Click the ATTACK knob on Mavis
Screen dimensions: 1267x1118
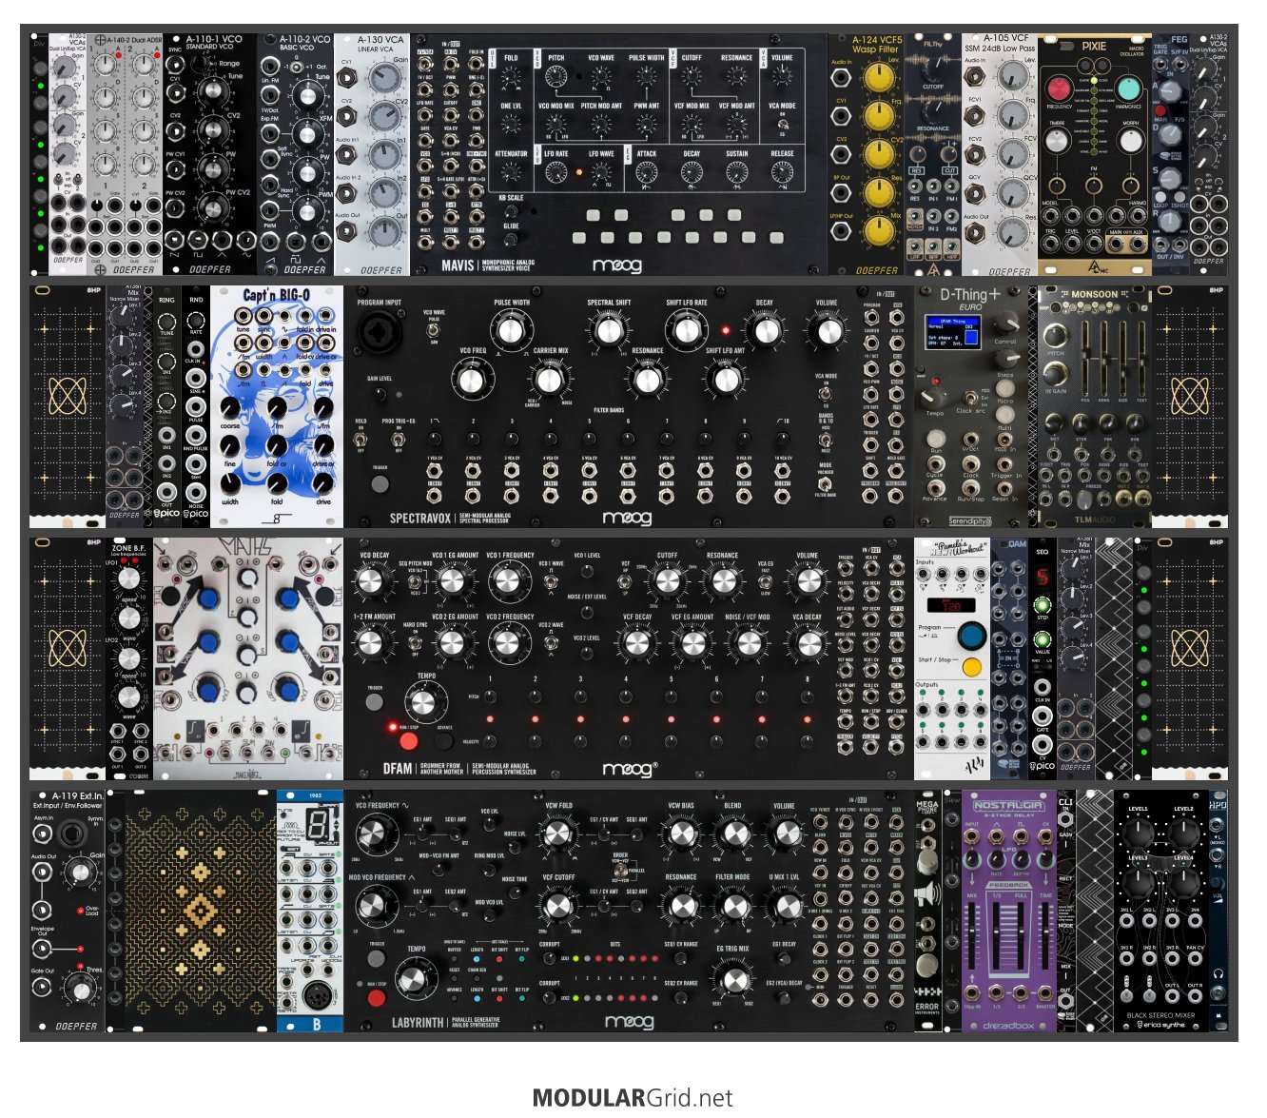click(x=647, y=173)
